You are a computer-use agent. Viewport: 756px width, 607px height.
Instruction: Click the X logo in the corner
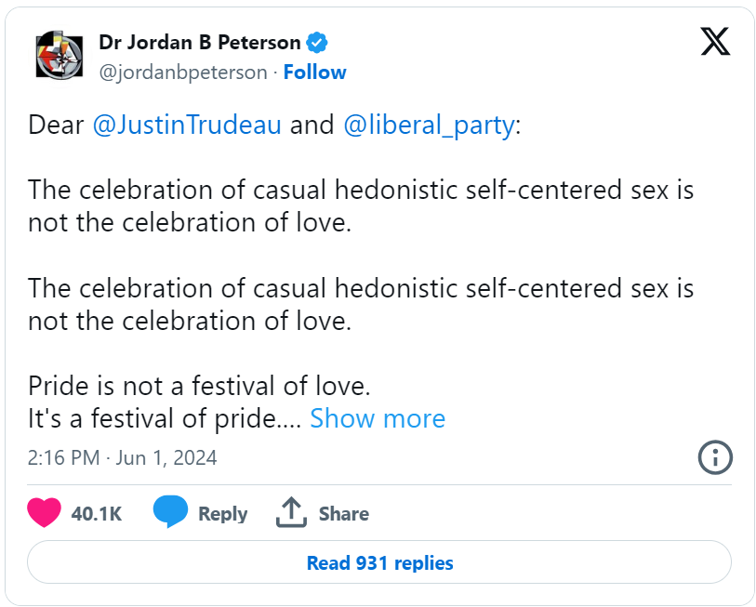coord(715,42)
